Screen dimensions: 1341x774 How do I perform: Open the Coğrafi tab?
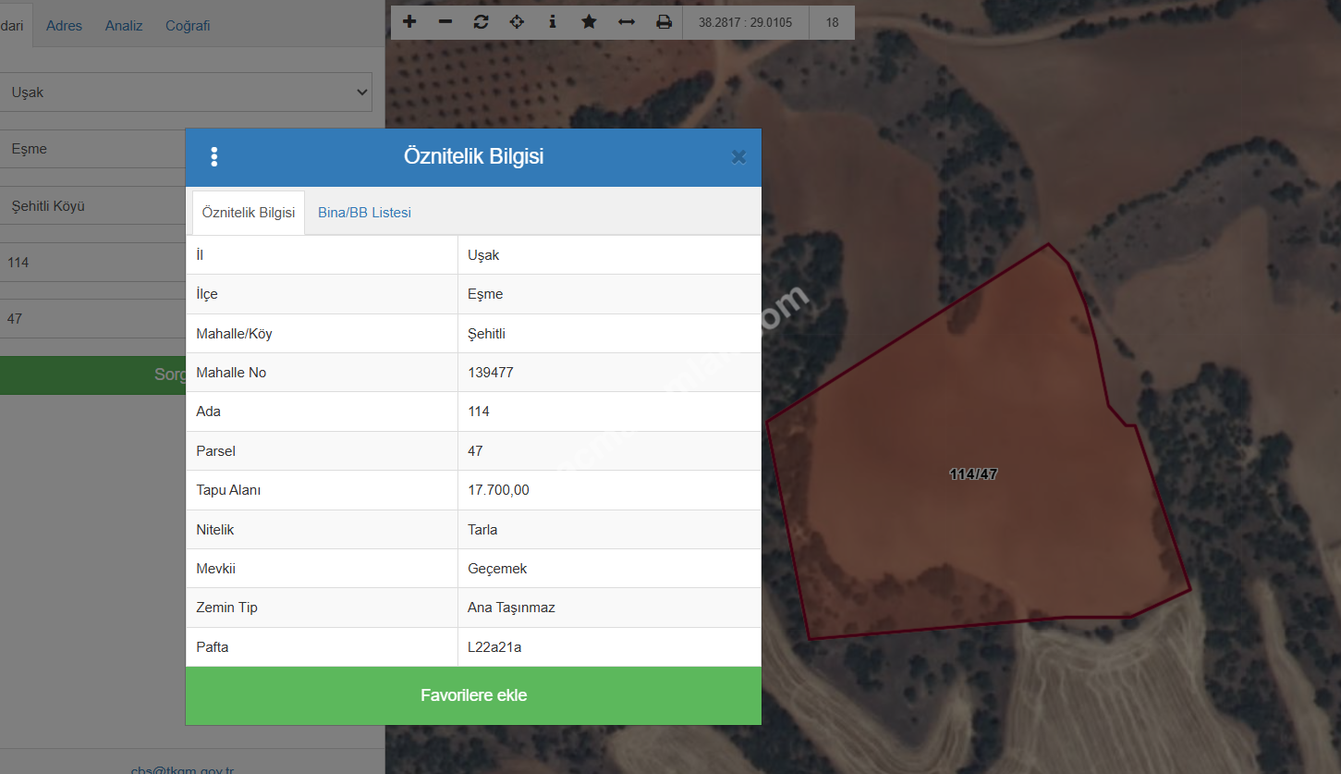click(x=188, y=26)
